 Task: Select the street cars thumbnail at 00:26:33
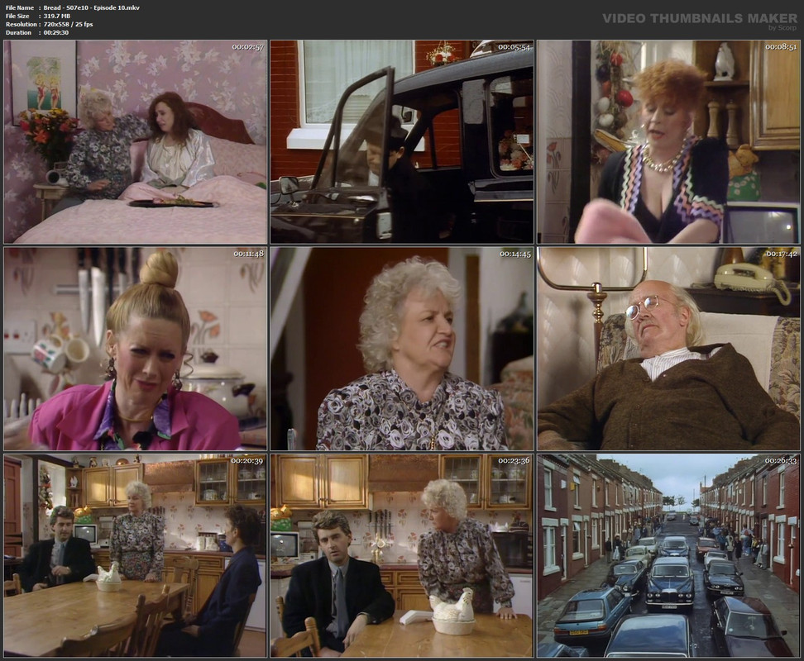(x=668, y=555)
